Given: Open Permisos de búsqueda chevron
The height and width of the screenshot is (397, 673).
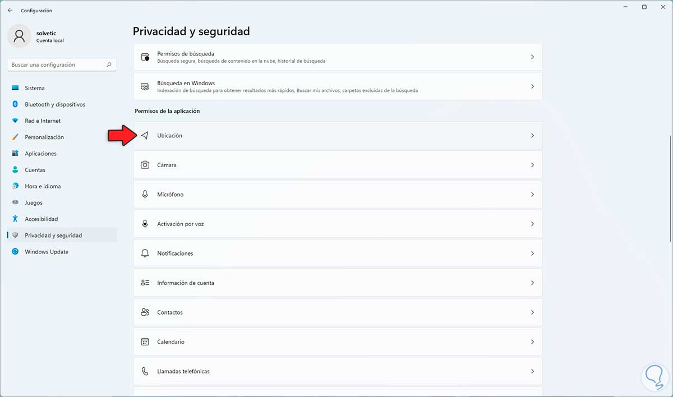Looking at the screenshot, I should (532, 57).
